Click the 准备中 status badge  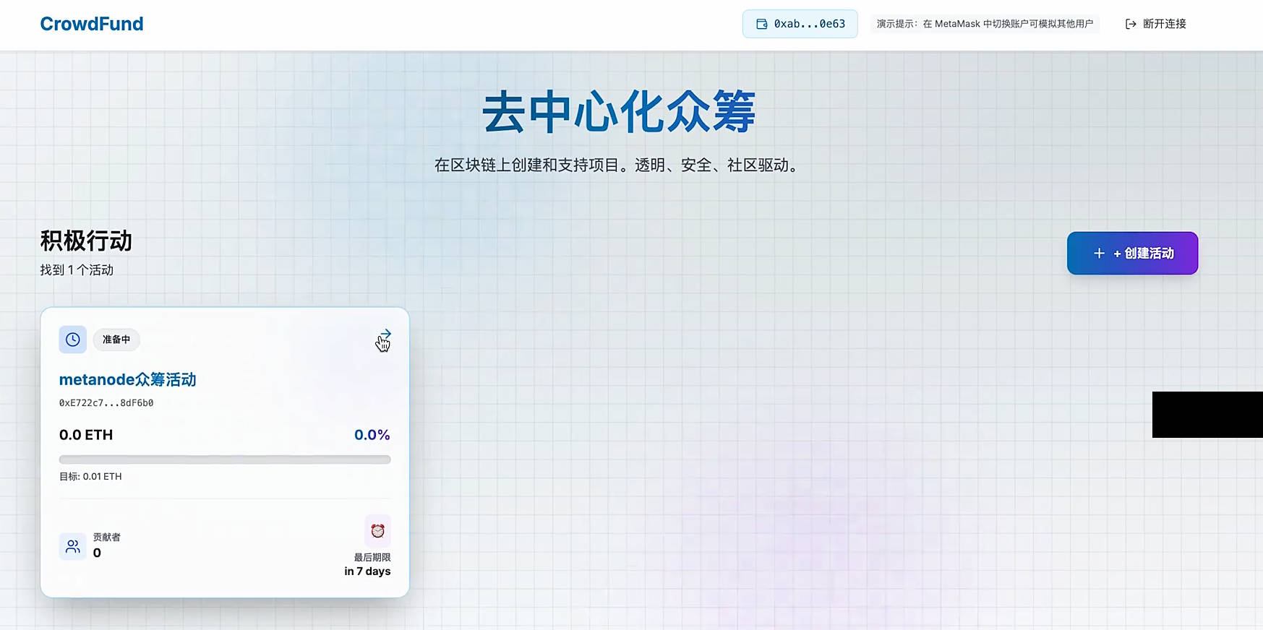point(116,340)
